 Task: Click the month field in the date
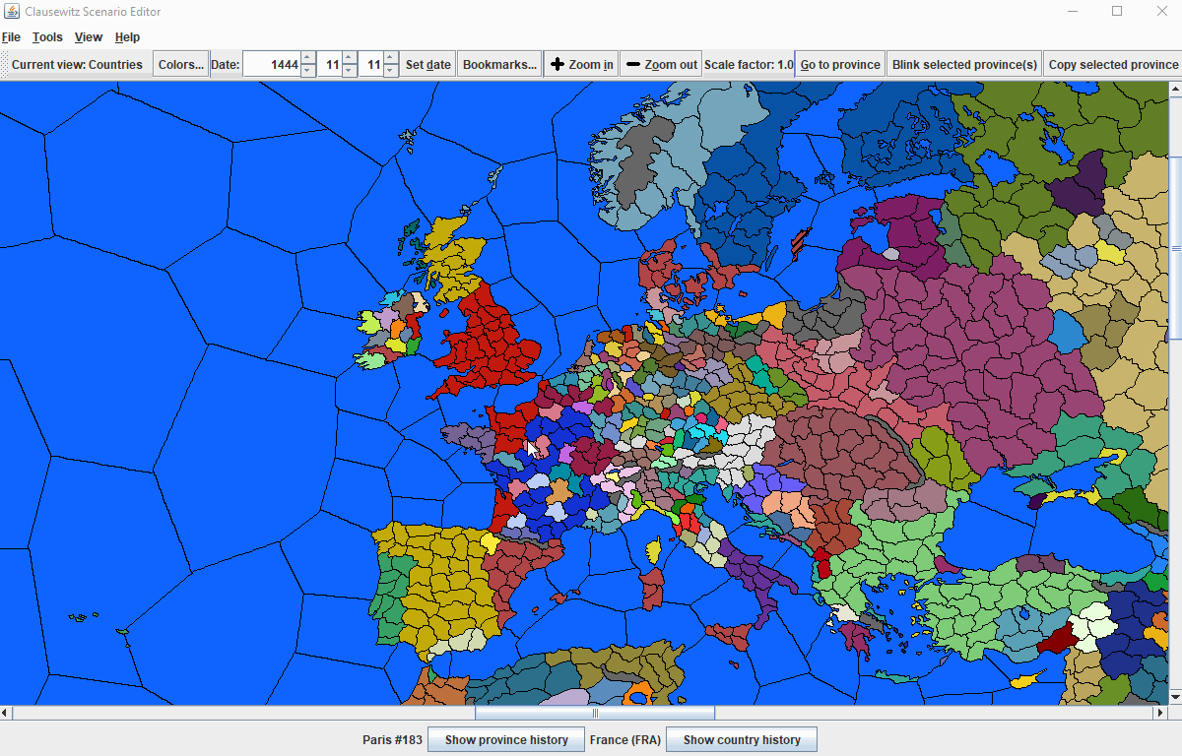point(329,65)
